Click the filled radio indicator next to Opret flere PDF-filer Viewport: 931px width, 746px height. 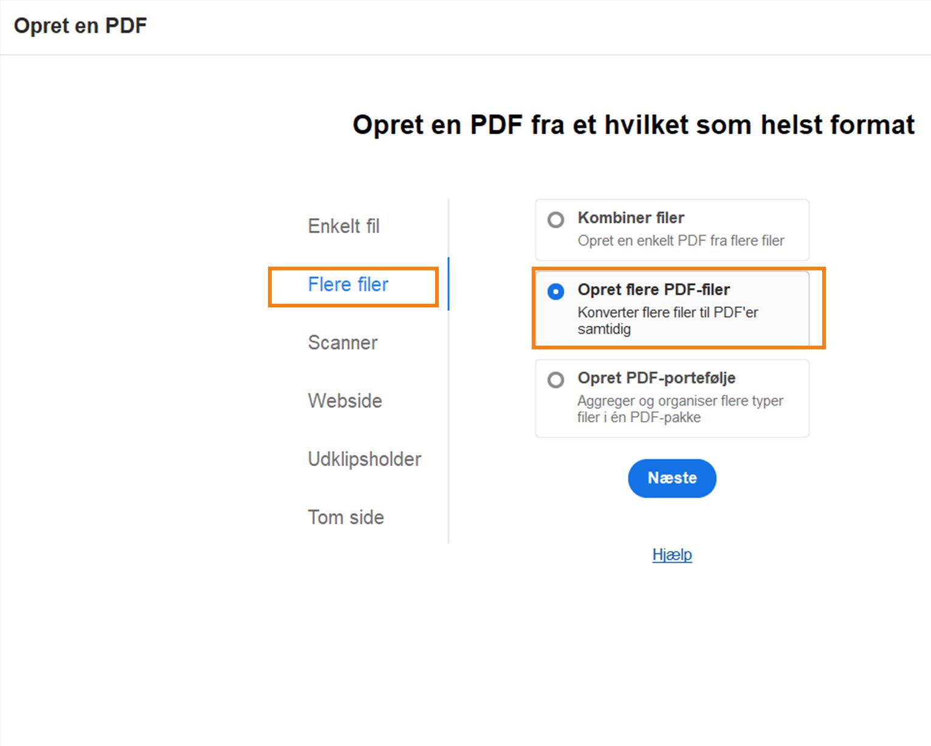tap(556, 292)
